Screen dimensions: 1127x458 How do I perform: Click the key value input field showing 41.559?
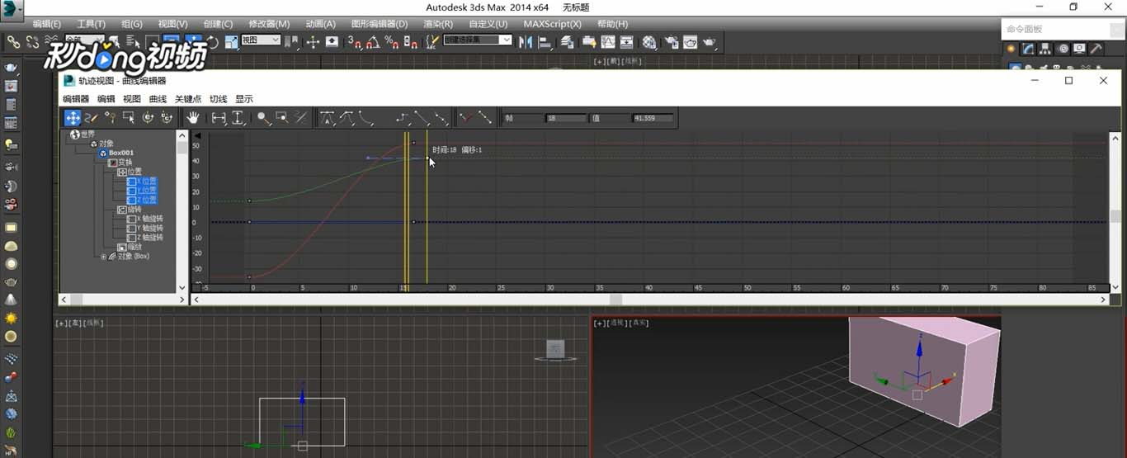pyautogui.click(x=653, y=119)
